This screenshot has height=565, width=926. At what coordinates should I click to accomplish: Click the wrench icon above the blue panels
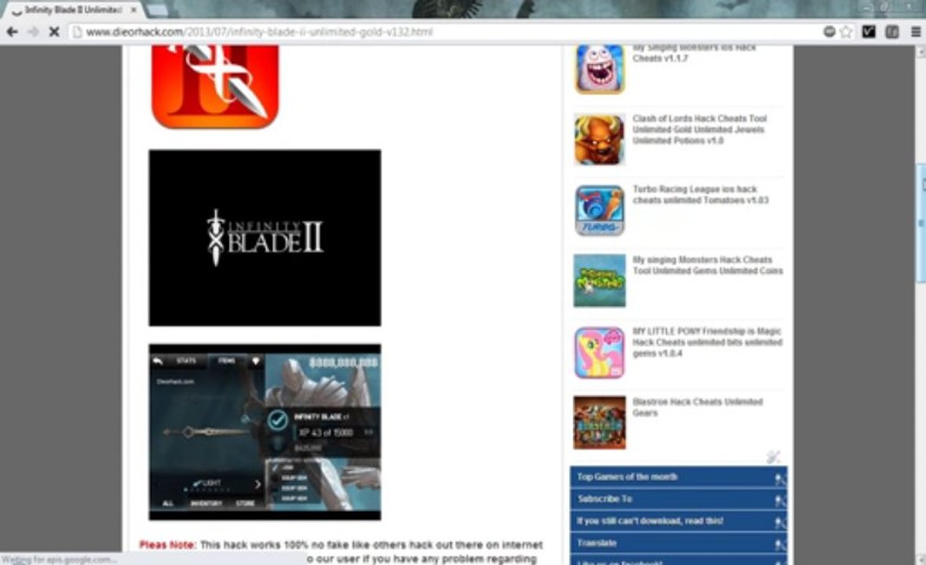(774, 457)
